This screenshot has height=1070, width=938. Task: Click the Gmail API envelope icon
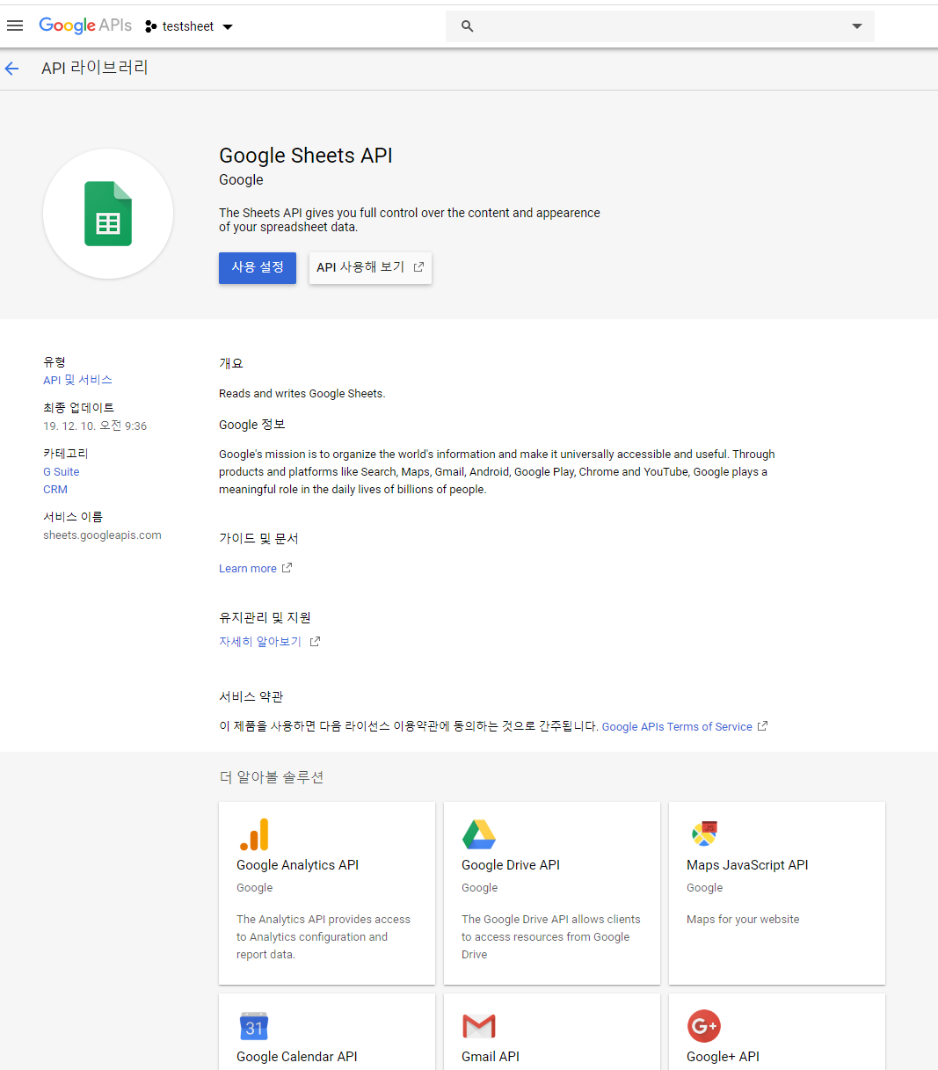(479, 1026)
